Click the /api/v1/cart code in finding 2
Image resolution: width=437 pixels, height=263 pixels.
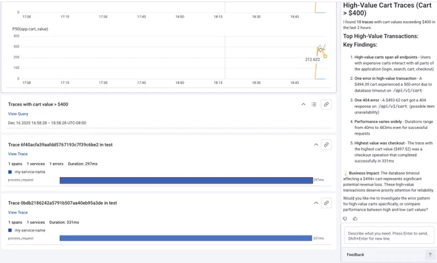(407, 90)
